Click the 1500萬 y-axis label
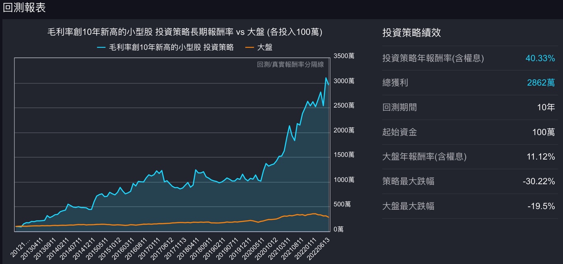 click(x=343, y=155)
